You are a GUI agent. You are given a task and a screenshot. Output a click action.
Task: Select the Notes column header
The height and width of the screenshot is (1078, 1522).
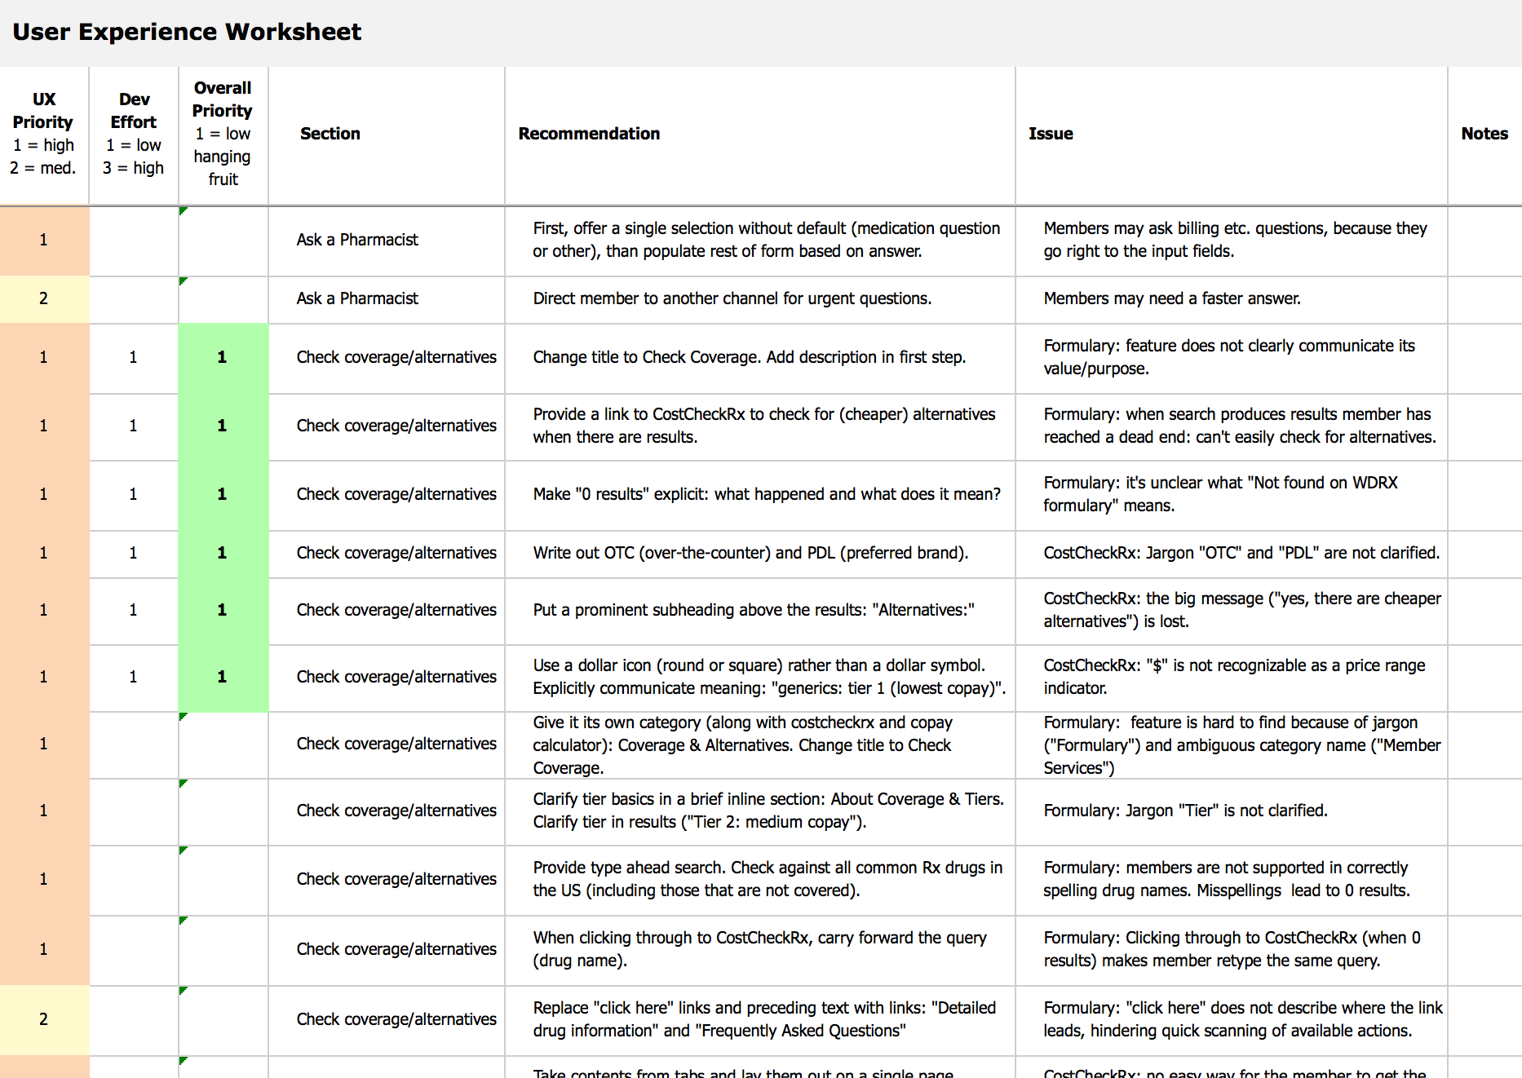click(x=1484, y=134)
